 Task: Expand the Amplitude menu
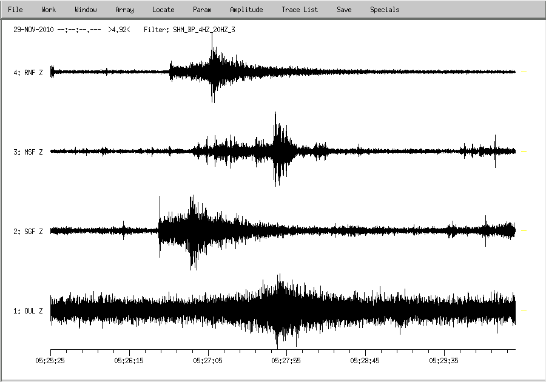246,10
